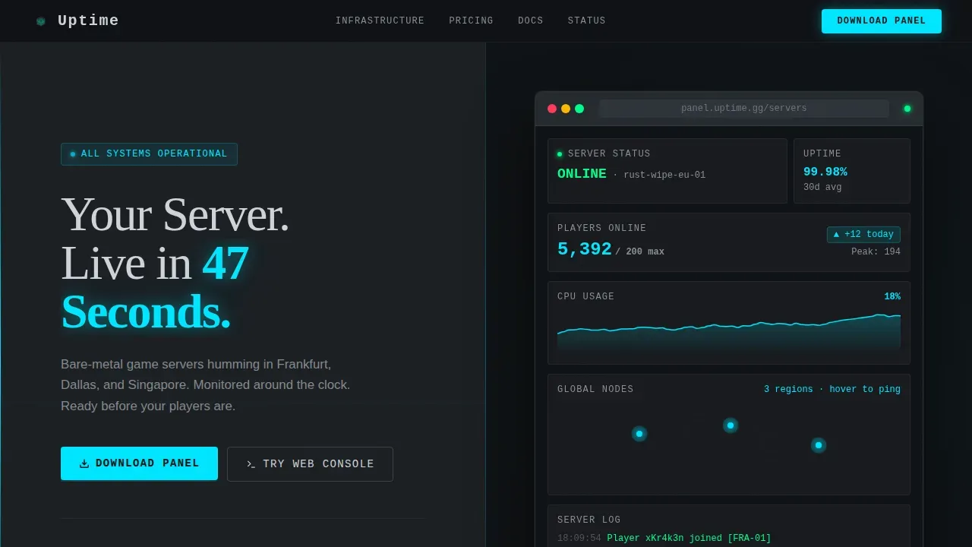Click the middle global node dot

tap(731, 425)
